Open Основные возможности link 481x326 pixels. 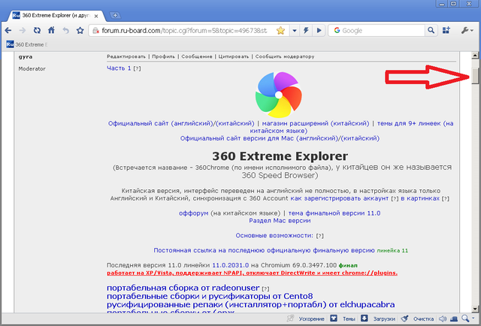click(x=274, y=235)
